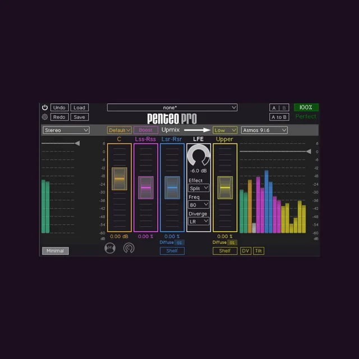Click the yellow Diffuse 0% field

[232, 242]
